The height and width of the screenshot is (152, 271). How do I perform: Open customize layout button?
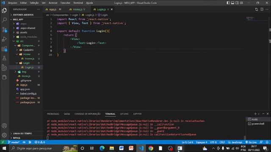click(242, 3)
